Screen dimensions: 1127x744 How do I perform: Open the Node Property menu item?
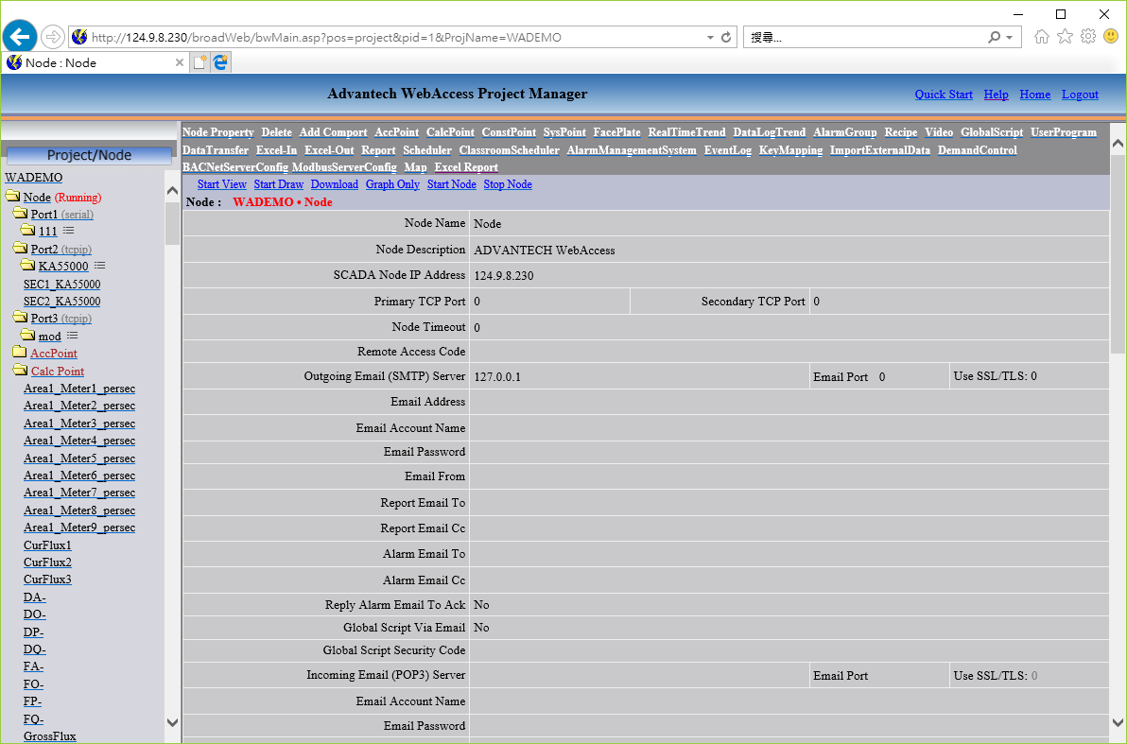[x=217, y=132]
